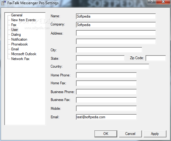This screenshot has width=171, height=141.
Task: Select the Fax settings category
Action: tap(14, 25)
